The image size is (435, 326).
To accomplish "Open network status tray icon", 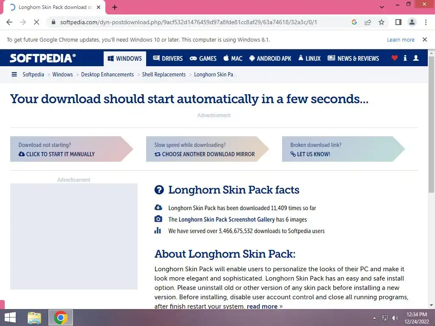I will (385, 318).
